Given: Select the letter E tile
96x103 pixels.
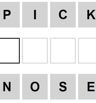Looking at the screenshot, I should pyautogui.click(x=87, y=87).
